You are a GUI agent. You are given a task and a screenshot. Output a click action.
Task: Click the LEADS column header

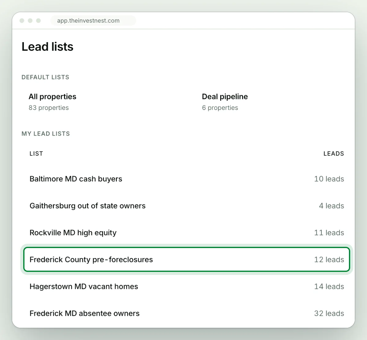point(334,154)
